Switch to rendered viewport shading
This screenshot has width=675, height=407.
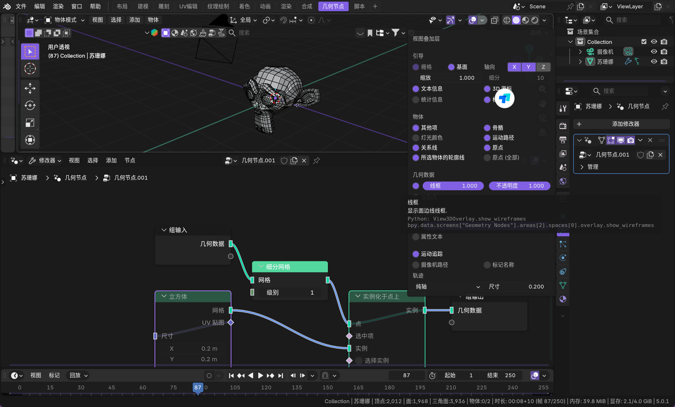pos(535,20)
